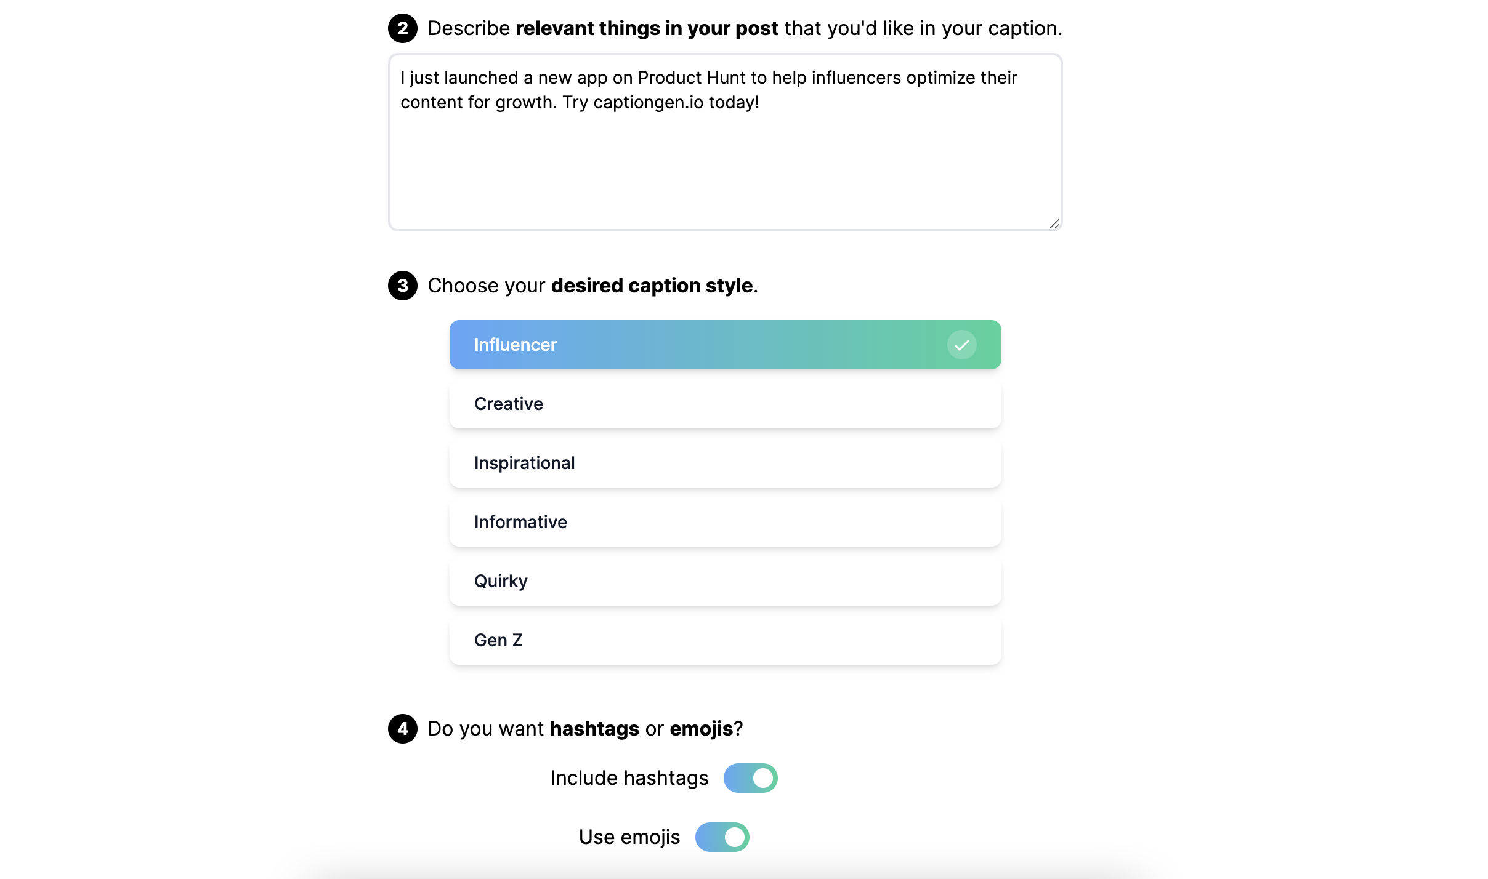Click into the post description text area
This screenshot has width=1488, height=879.
[x=725, y=142]
